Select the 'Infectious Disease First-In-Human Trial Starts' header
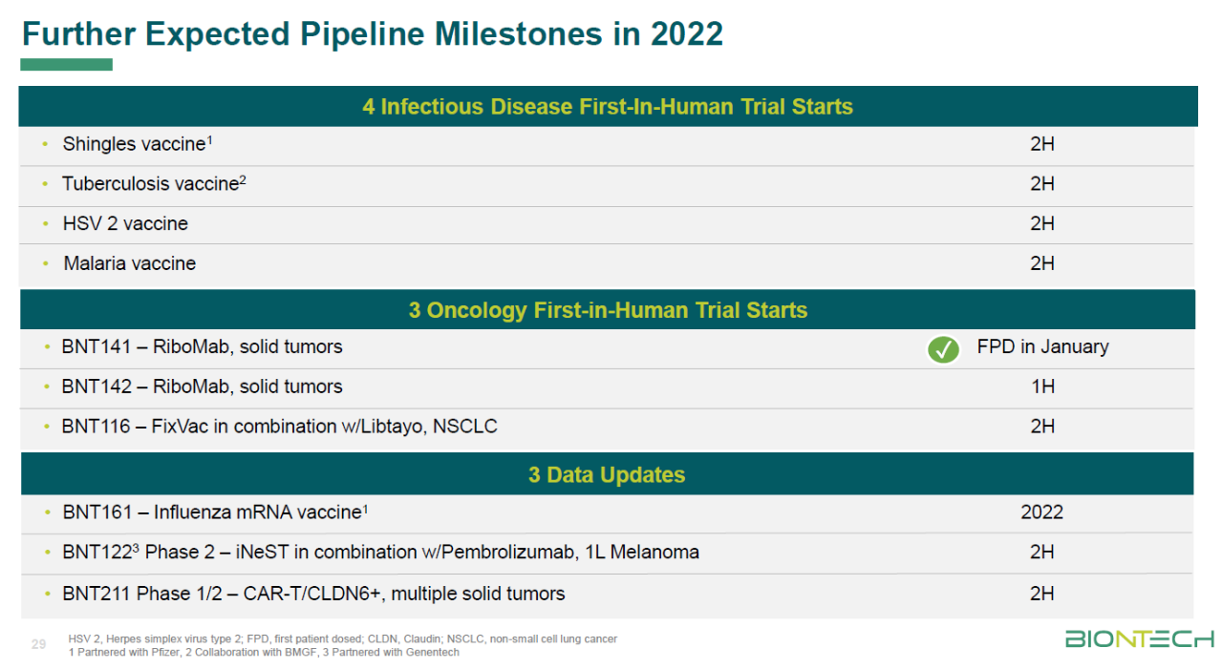Viewport: 1223px width, 669px height. pyautogui.click(x=608, y=106)
